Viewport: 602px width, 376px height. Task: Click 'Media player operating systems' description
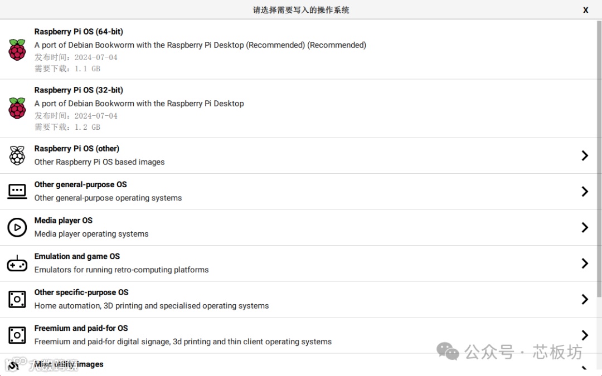tap(91, 234)
